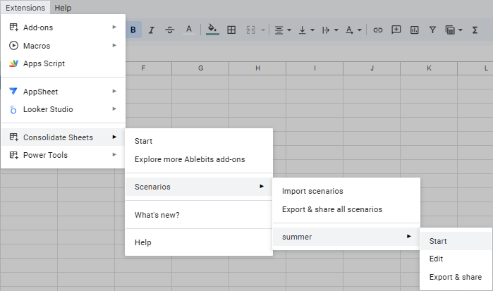Select What's new? entry
The image size is (493, 291).
(199, 215)
